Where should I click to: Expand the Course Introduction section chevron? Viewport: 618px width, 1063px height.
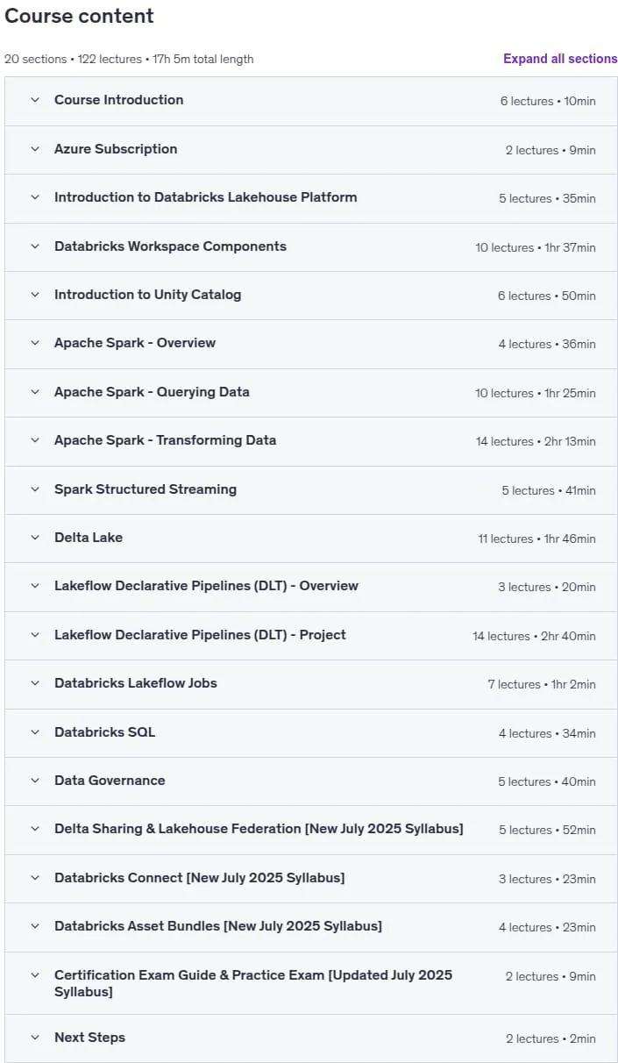tap(35, 100)
